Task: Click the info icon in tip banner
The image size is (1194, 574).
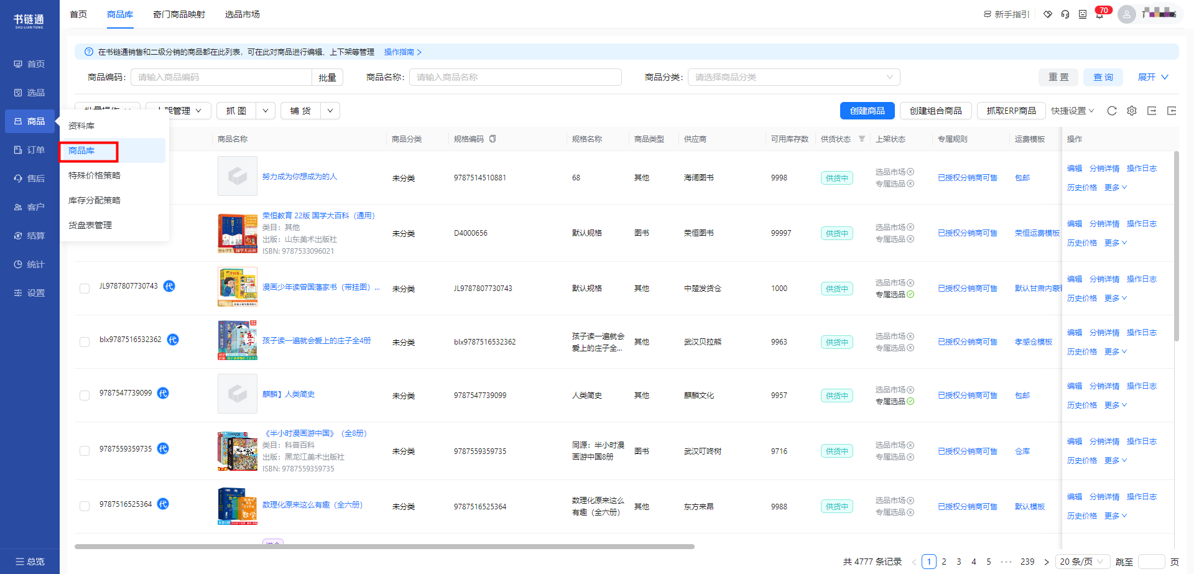Action: (89, 52)
